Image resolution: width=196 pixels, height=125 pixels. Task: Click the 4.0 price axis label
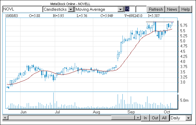coord(183,61)
